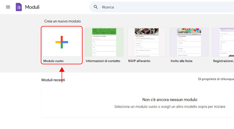Click the "Non c'è ancora nessun modulo" message
The height and width of the screenshot is (129, 234).
170,100
